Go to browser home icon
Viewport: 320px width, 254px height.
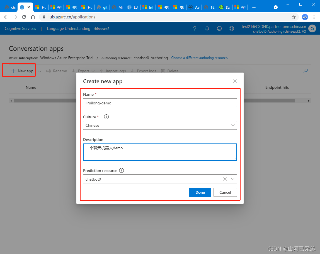pos(33,17)
